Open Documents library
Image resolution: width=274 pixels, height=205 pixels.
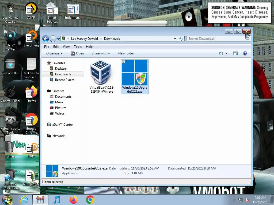pos(63,97)
